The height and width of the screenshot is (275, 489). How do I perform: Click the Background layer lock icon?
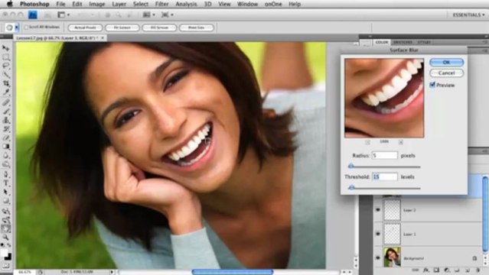pyautogui.click(x=474, y=258)
